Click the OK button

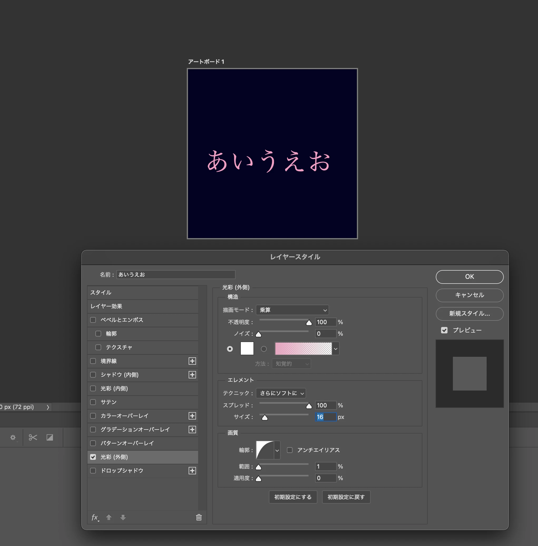[x=469, y=277]
